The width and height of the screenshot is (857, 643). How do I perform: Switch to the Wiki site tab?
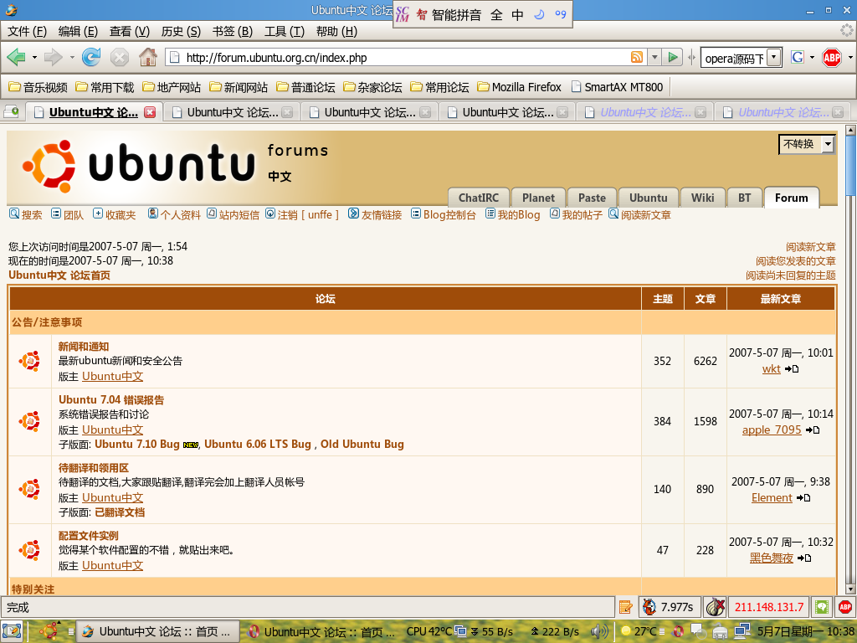click(x=702, y=198)
